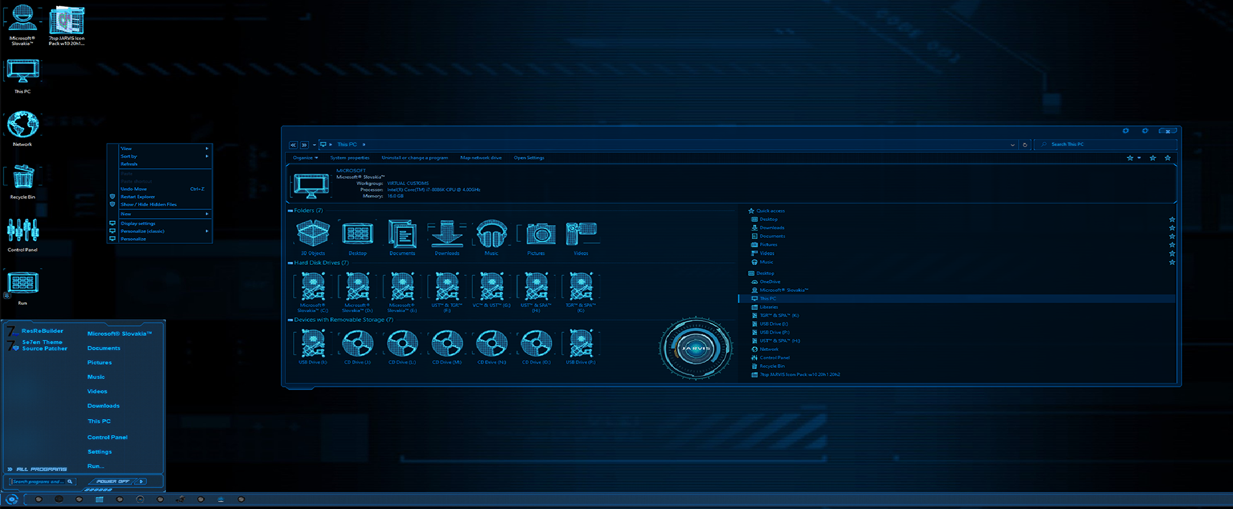Screen dimensions: 1233x509
Task: Choose Refresh from the context menu
Action: 164,164
